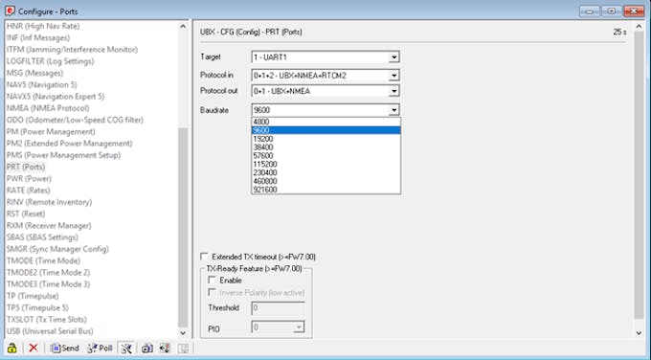The height and width of the screenshot is (360, 651).
Task: Click down arrow of right panel scrollbar
Action: (x=639, y=333)
